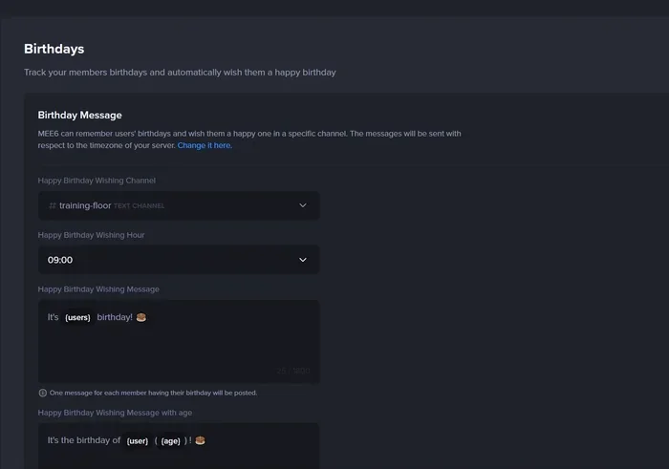Select the {users} variable tag
This screenshot has height=469, width=669.
point(77,318)
